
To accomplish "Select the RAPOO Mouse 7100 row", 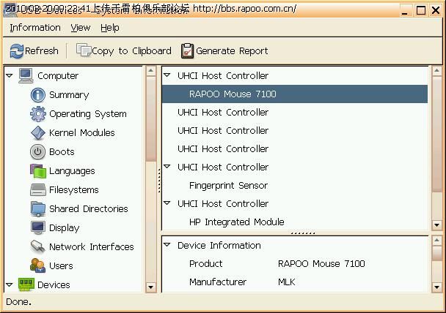I will (x=295, y=94).
